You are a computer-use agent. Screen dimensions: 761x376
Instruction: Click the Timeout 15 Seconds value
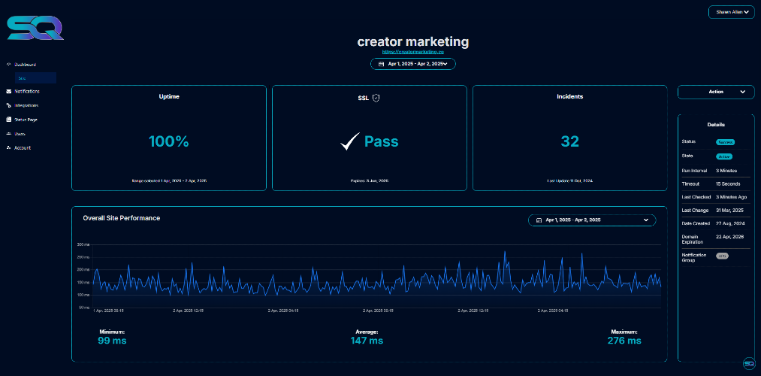pos(728,184)
